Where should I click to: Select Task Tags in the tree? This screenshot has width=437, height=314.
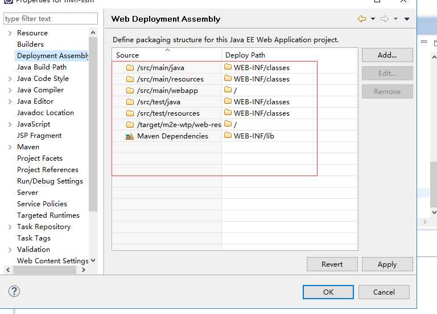coord(34,238)
